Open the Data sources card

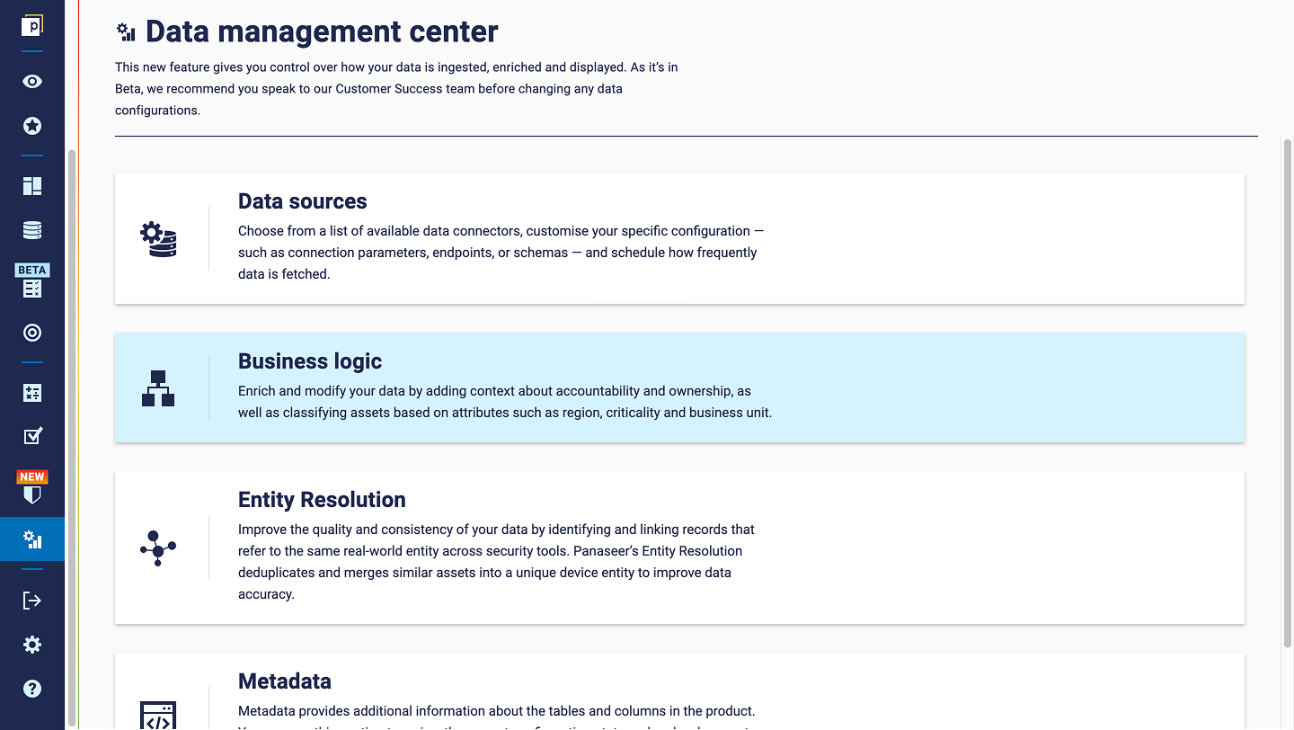[679, 238]
